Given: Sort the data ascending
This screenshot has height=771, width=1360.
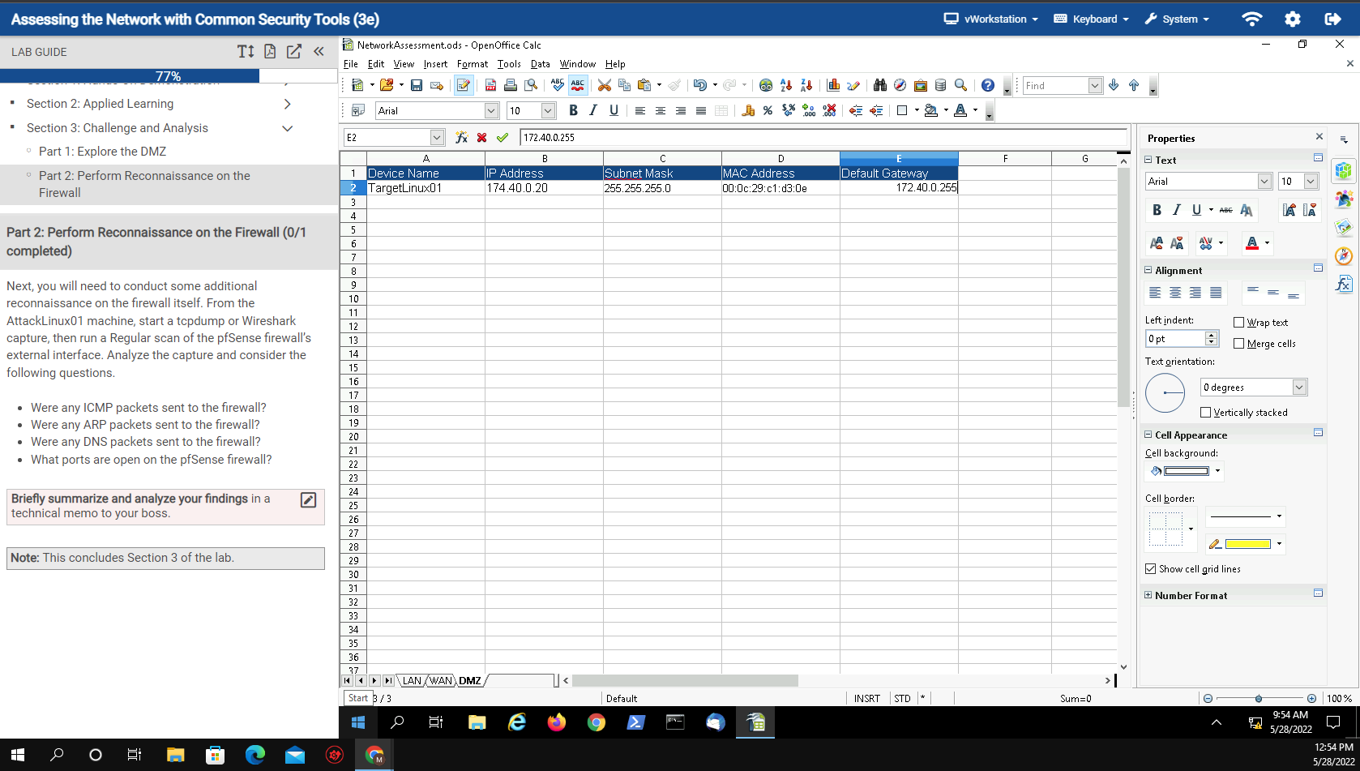Looking at the screenshot, I should pyautogui.click(x=786, y=85).
